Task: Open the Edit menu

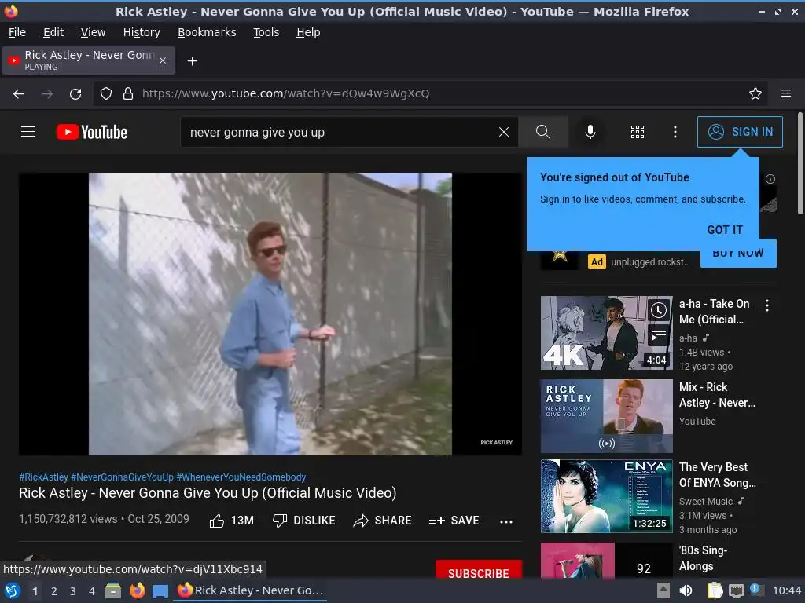Action: (53, 32)
